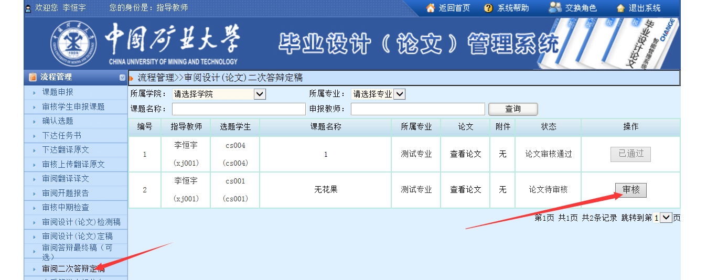This screenshot has width=707, height=280.
Task: Click the 论文审核通过 status cell
Action: pyautogui.click(x=548, y=154)
